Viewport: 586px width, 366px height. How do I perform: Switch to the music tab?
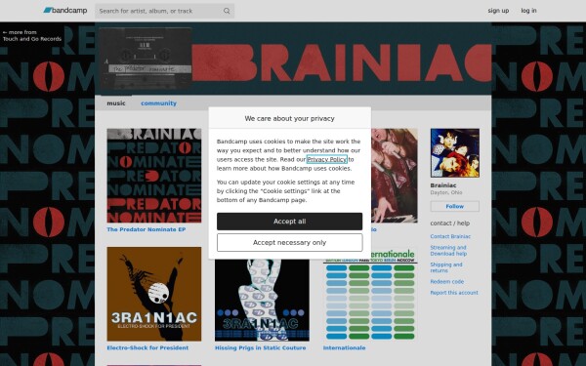click(116, 103)
